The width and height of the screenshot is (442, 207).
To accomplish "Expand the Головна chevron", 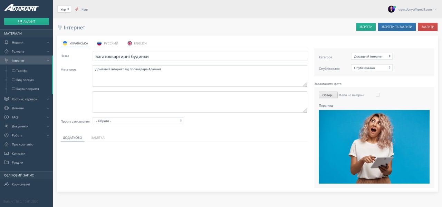I will tap(48, 51).
